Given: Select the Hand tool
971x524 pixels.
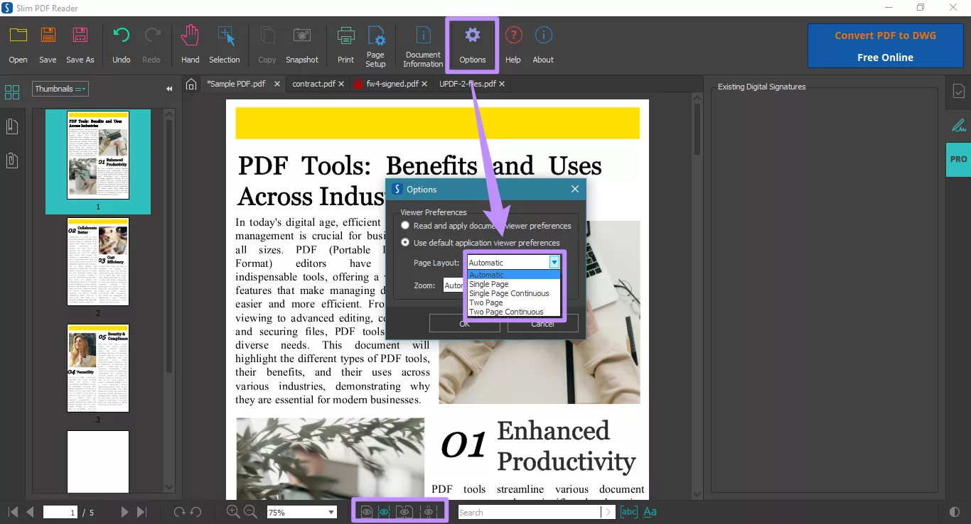Looking at the screenshot, I should [x=189, y=43].
